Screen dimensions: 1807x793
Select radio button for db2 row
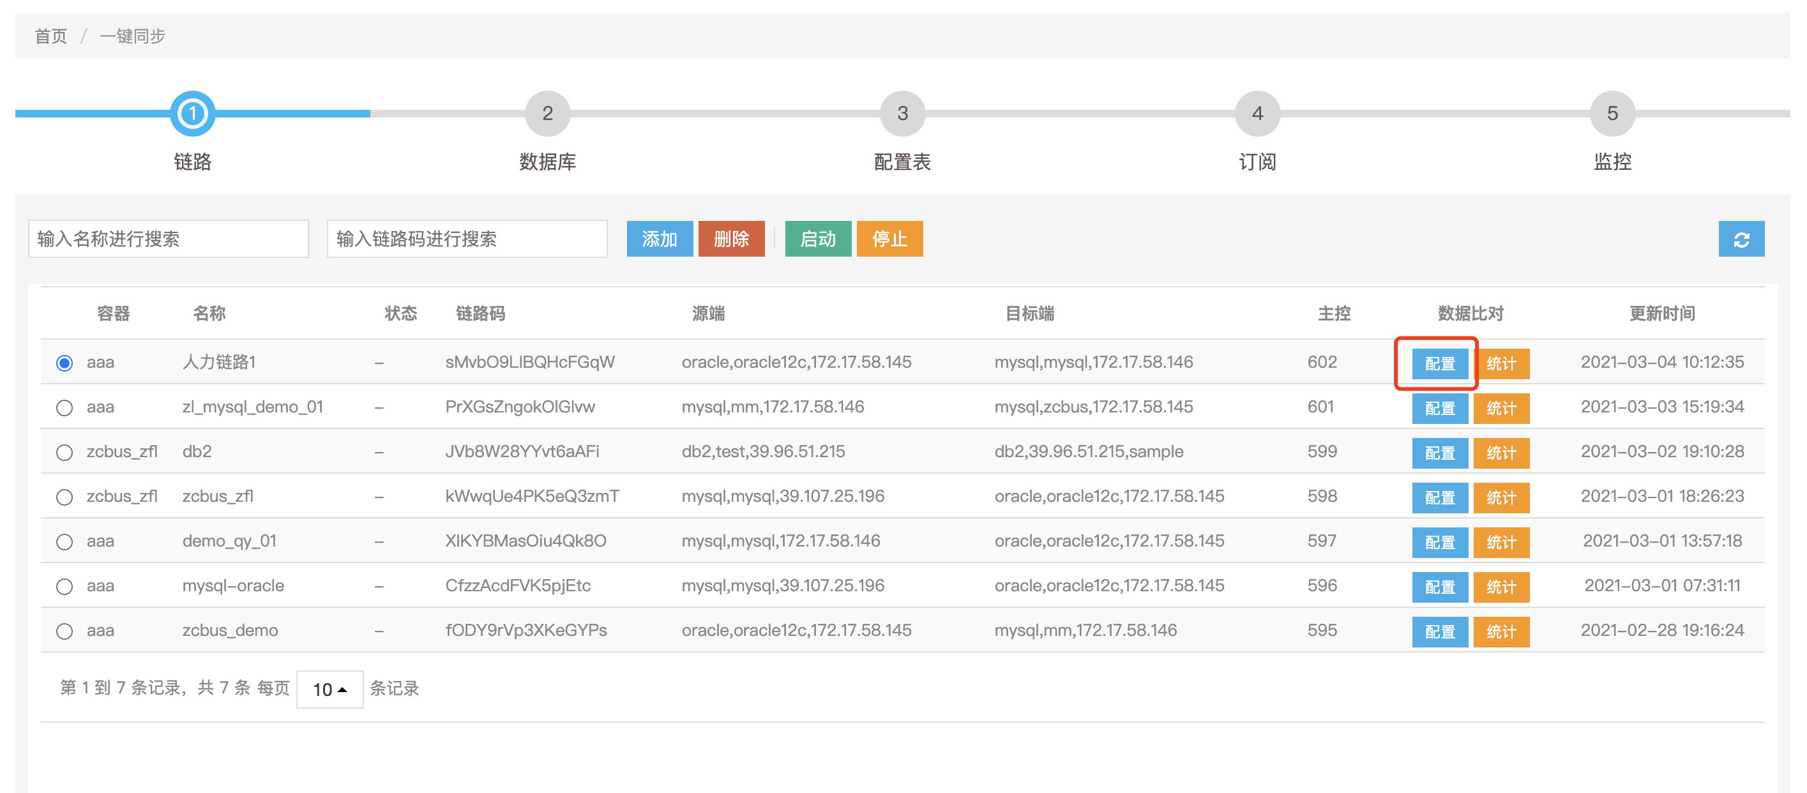tap(64, 452)
